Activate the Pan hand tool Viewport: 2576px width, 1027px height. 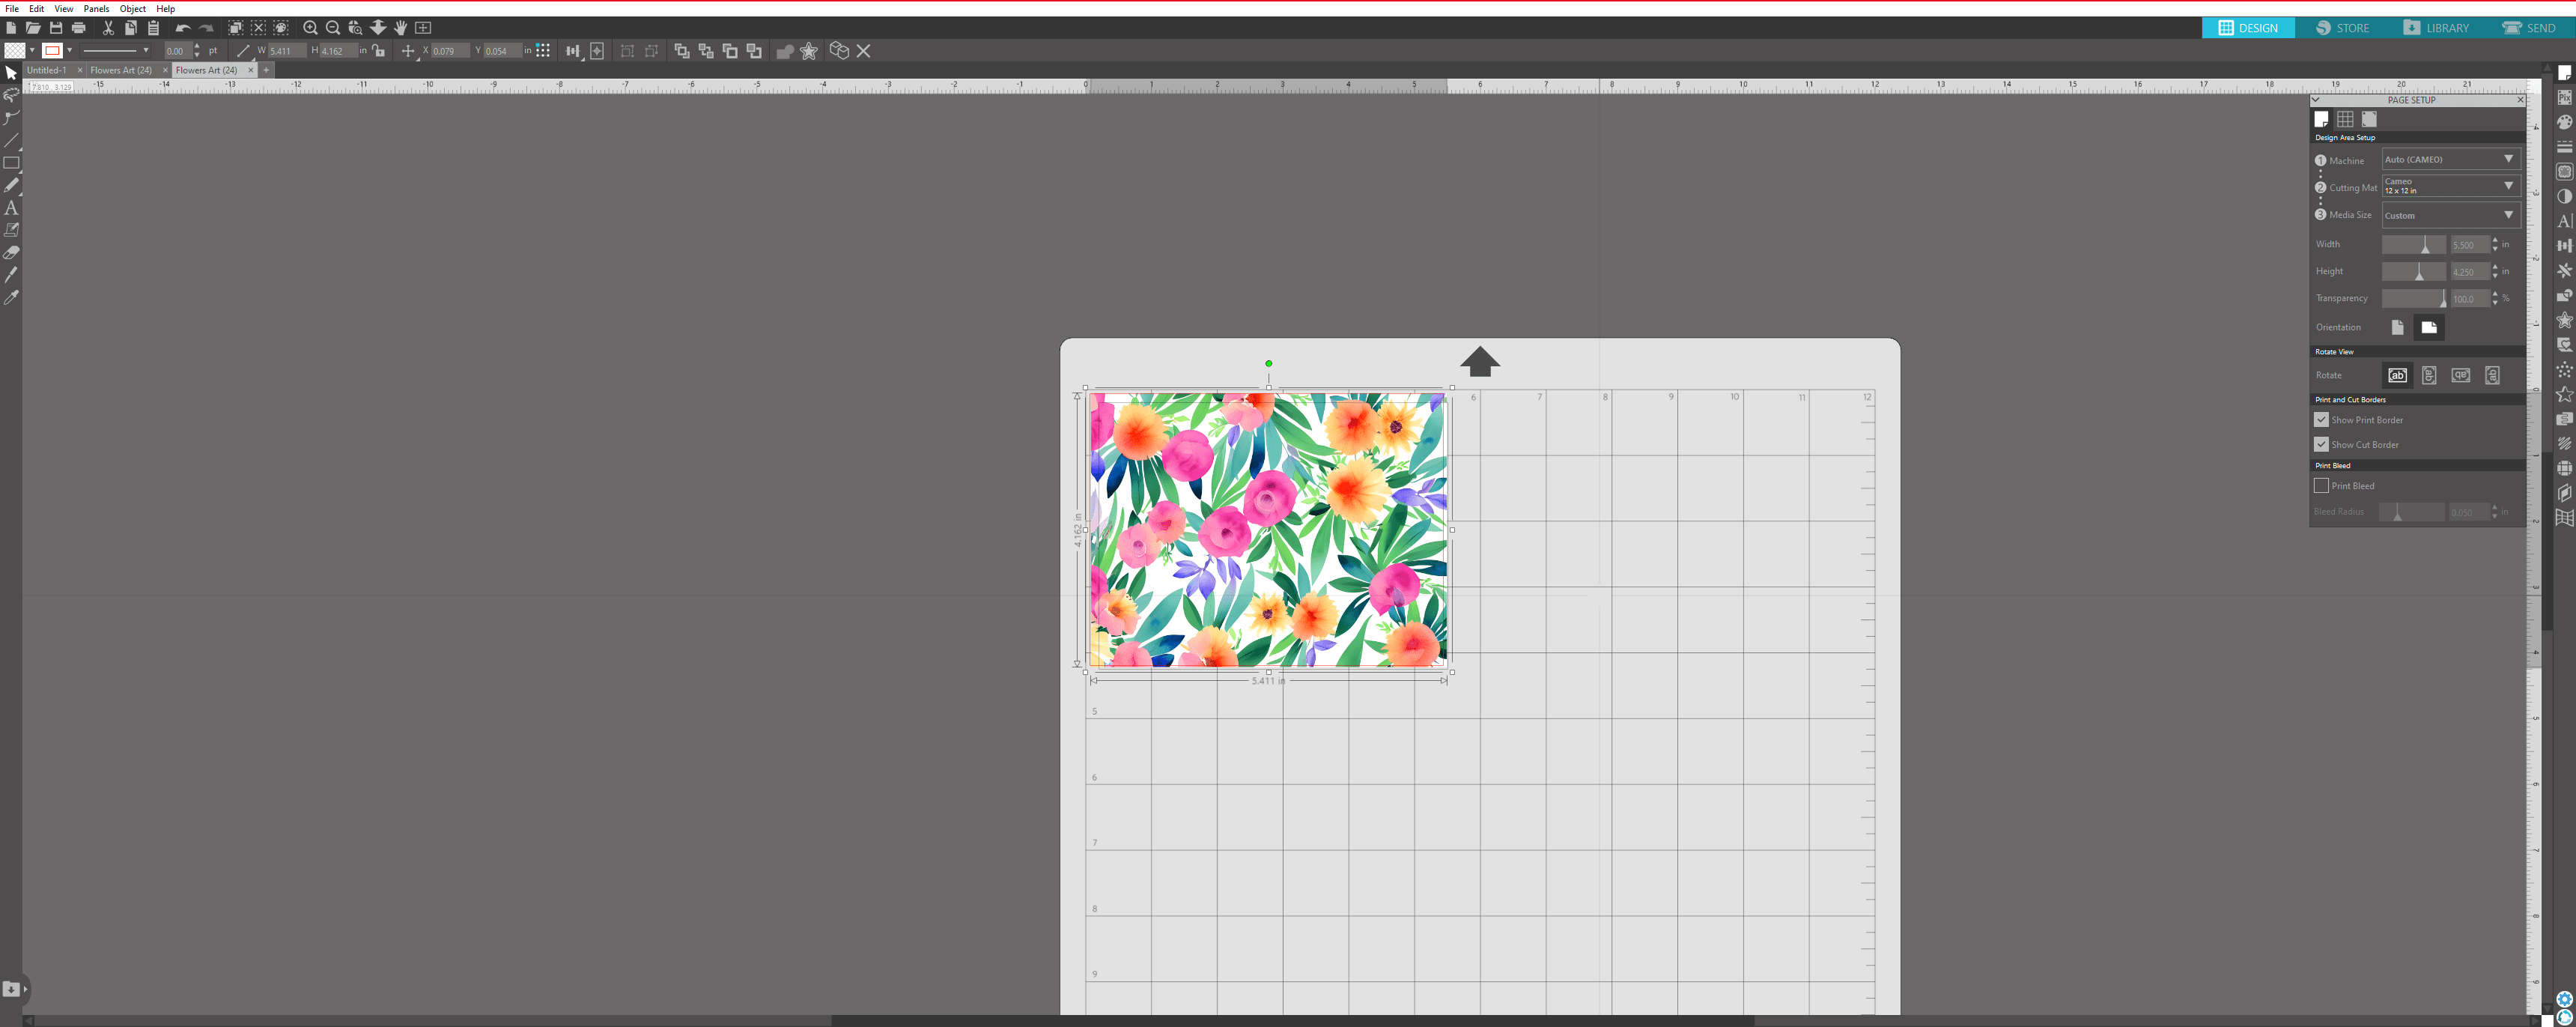401,28
